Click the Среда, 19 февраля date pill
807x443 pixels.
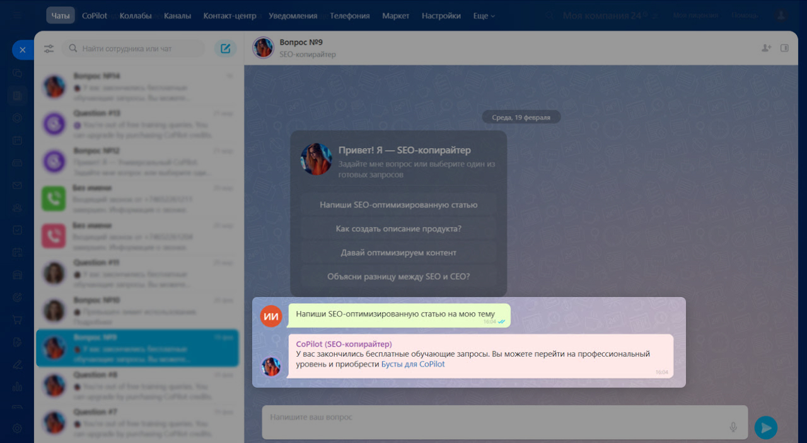click(521, 117)
